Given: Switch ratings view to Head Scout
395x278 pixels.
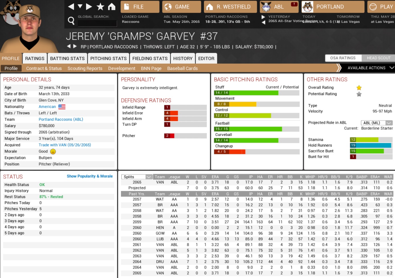Looking at the screenshot, I should click(x=378, y=58).
